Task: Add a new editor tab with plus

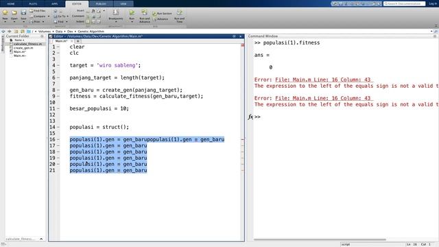Action: pyautogui.click(x=78, y=41)
